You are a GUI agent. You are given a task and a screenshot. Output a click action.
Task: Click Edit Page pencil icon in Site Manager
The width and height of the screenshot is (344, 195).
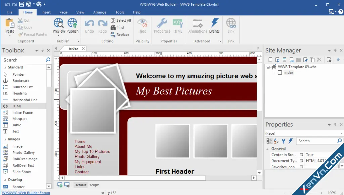(305, 60)
